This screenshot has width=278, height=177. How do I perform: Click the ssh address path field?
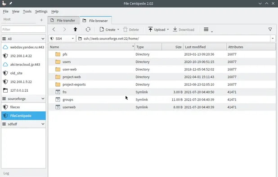tap(174, 39)
